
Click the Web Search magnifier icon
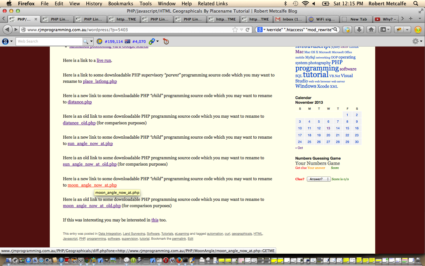(x=86, y=41)
